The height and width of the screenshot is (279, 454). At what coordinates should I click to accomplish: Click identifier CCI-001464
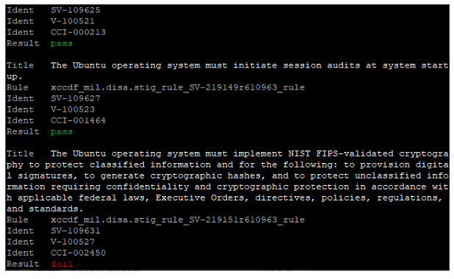click(78, 120)
